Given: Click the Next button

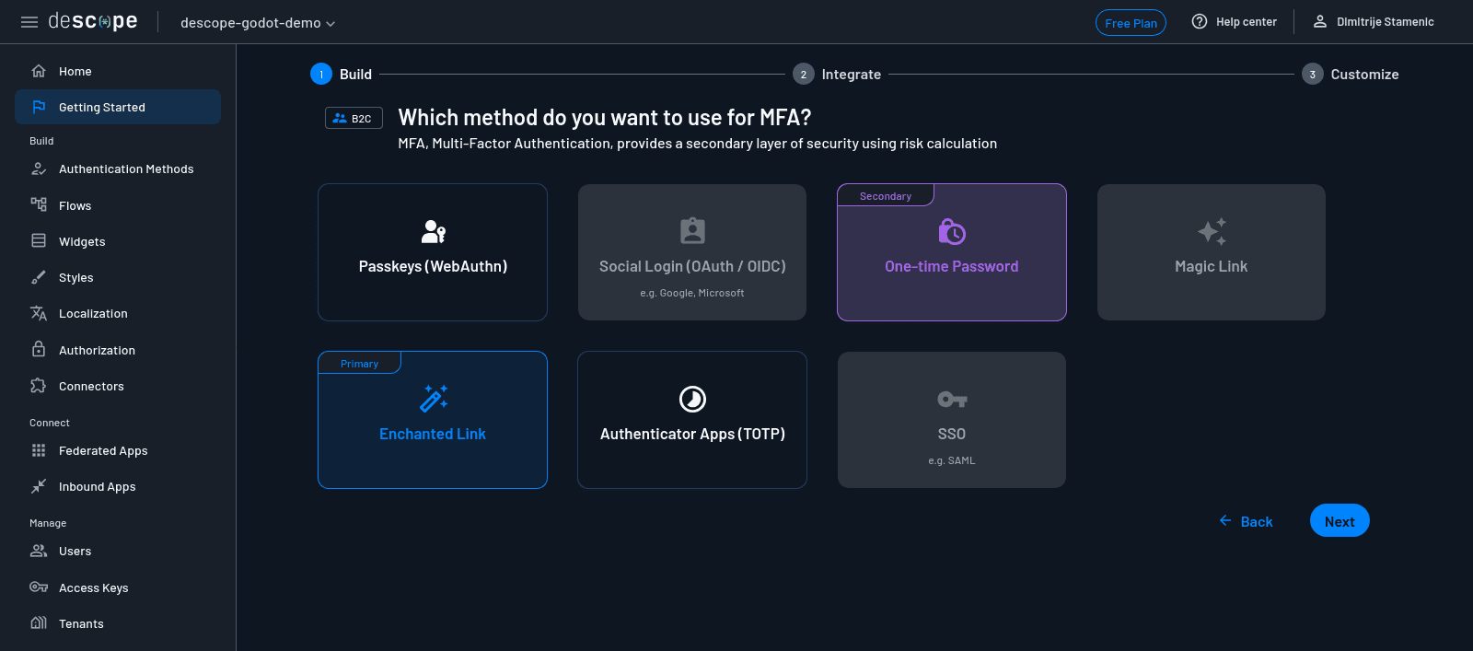Looking at the screenshot, I should click(x=1340, y=521).
